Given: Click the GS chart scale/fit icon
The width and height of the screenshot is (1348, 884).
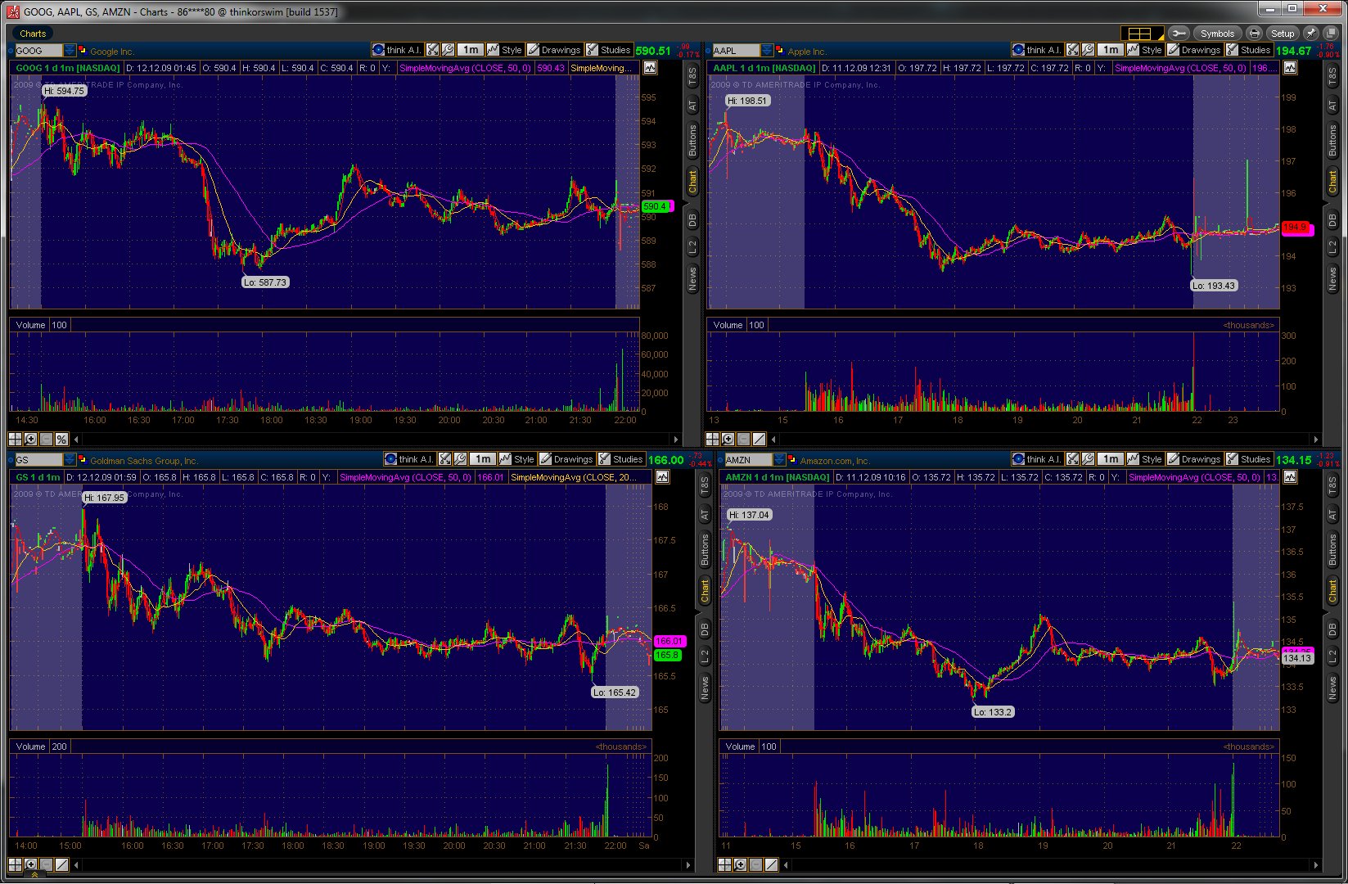Looking at the screenshot, I should coord(444,459).
